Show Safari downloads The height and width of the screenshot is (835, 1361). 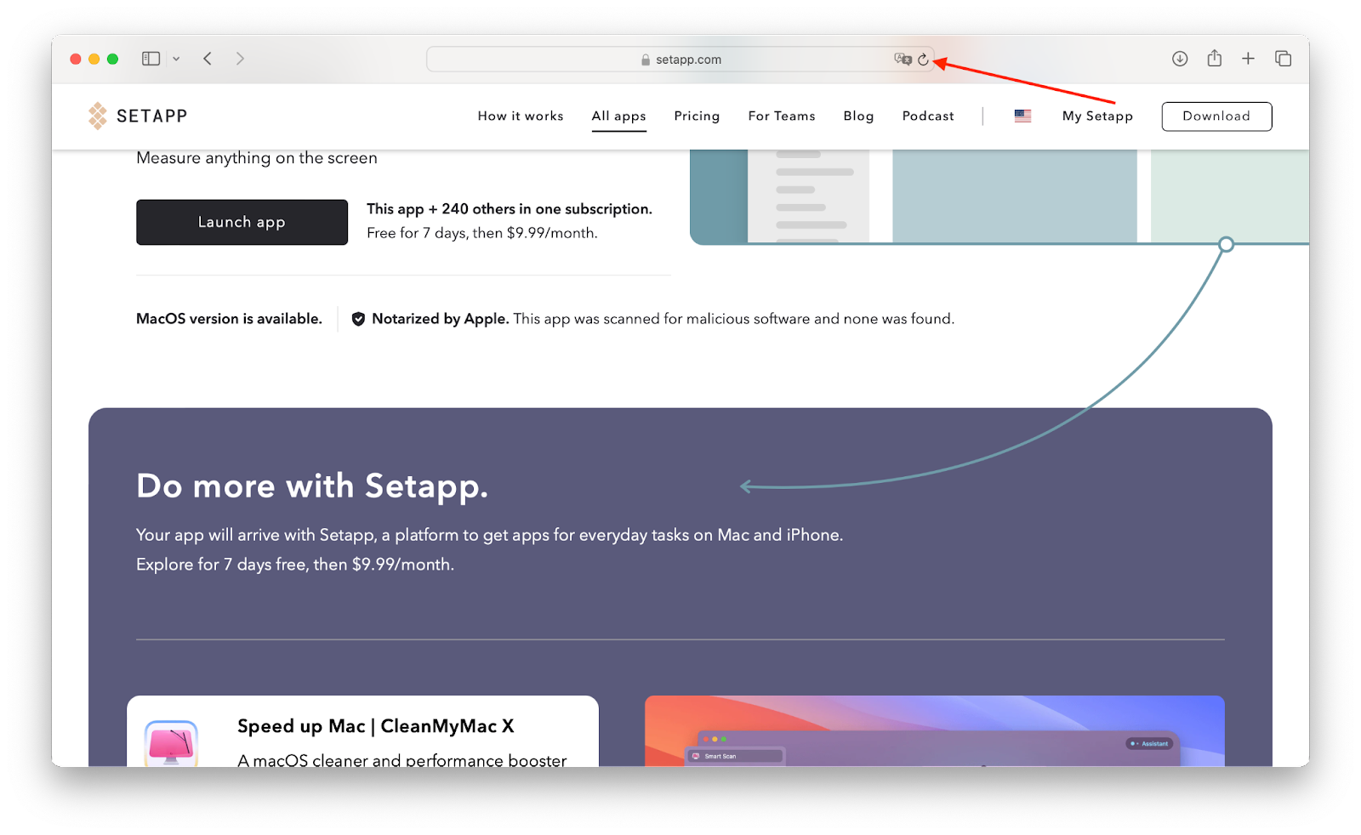pos(1180,59)
